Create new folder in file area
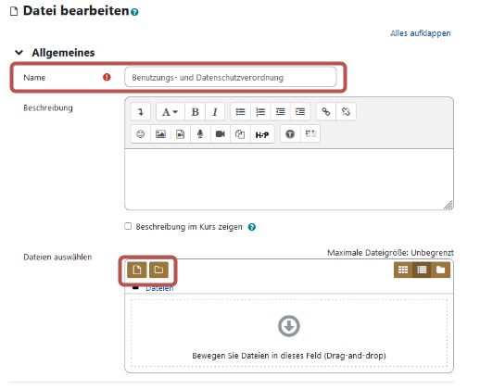The width and height of the screenshot is (480, 390). coord(158,270)
